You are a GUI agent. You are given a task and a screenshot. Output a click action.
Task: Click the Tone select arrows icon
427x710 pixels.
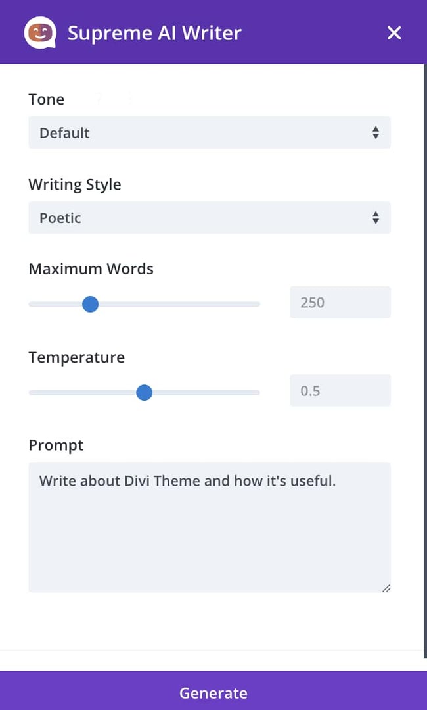coord(376,133)
